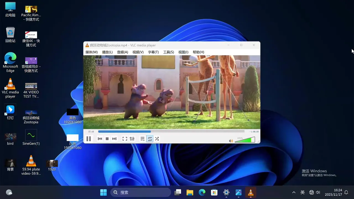
Task: Click the taskbar 搜索 search box
Action: 141,192
